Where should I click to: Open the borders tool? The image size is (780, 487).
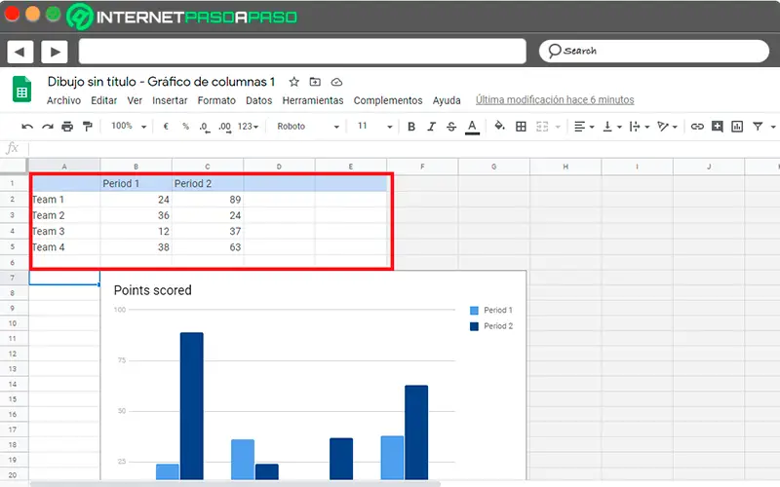point(521,127)
